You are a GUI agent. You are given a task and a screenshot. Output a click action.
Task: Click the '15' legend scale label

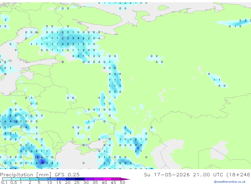pyautogui.click(x=58, y=182)
